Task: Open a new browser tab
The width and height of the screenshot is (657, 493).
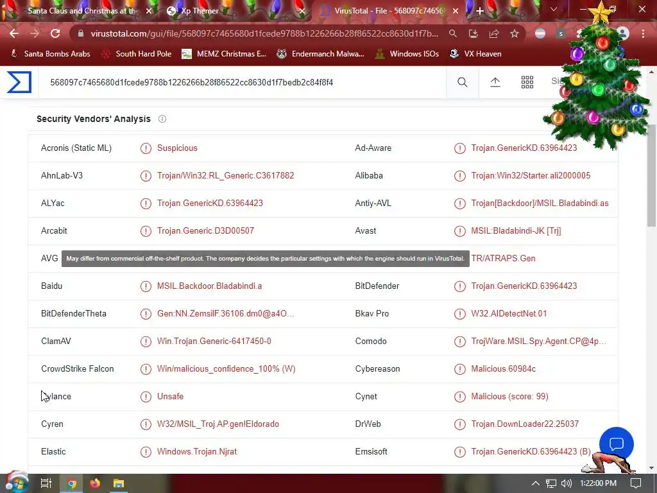Action: pyautogui.click(x=480, y=11)
